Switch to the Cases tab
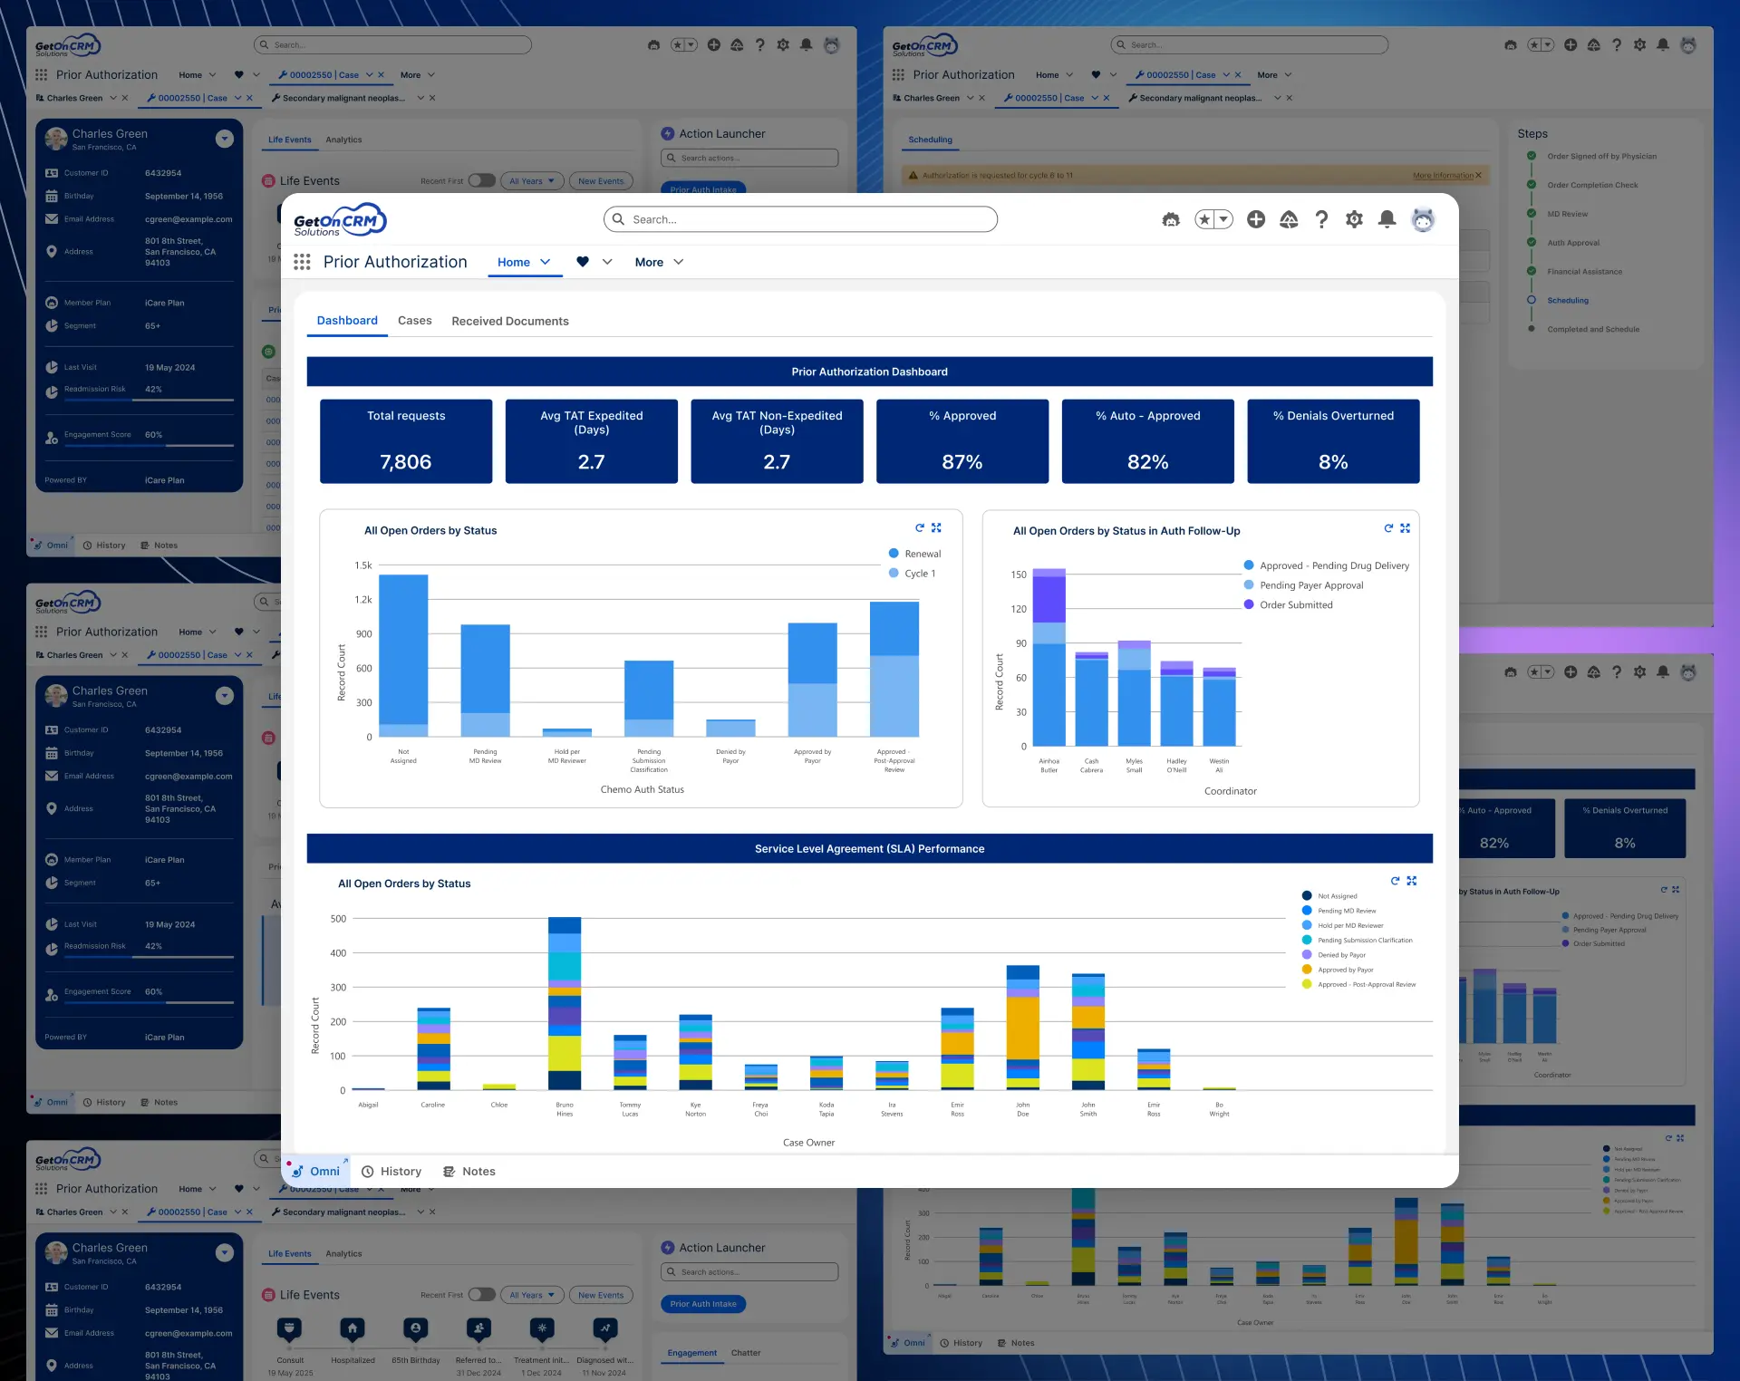The width and height of the screenshot is (1740, 1381). (x=414, y=321)
